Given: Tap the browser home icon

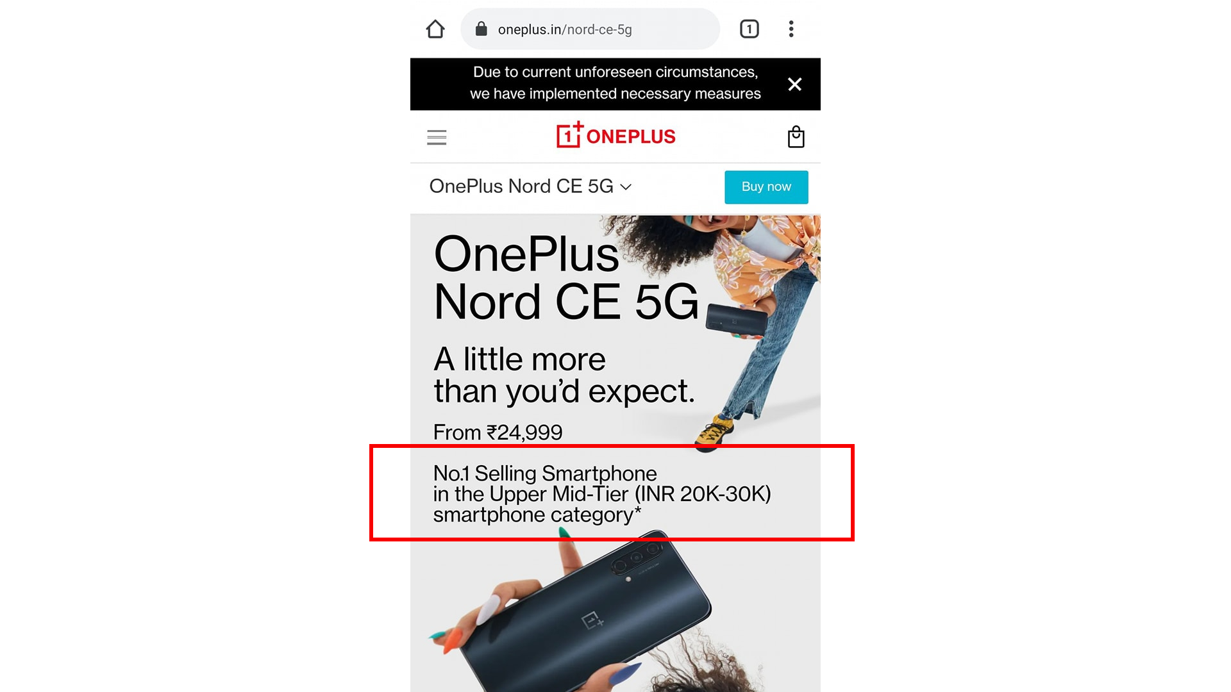Looking at the screenshot, I should (x=435, y=29).
